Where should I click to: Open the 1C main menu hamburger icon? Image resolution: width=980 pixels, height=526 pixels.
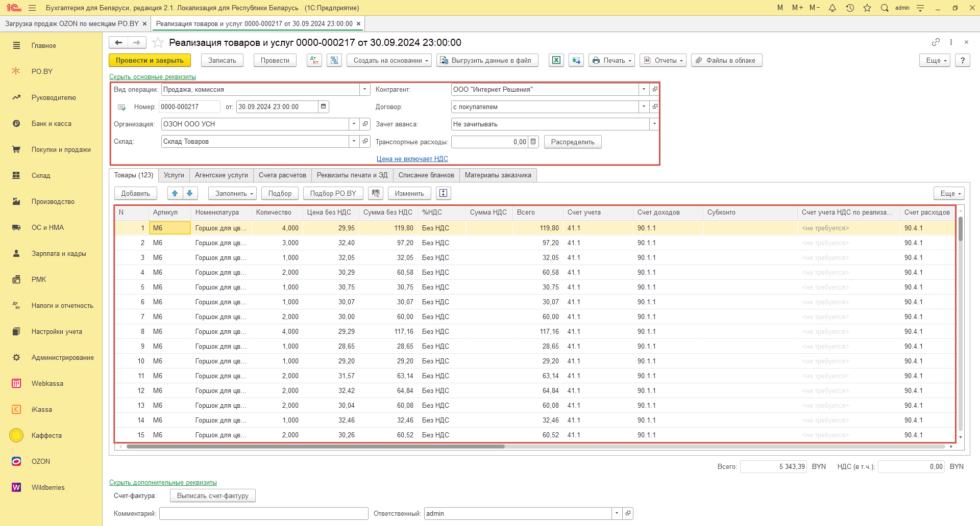coord(32,8)
